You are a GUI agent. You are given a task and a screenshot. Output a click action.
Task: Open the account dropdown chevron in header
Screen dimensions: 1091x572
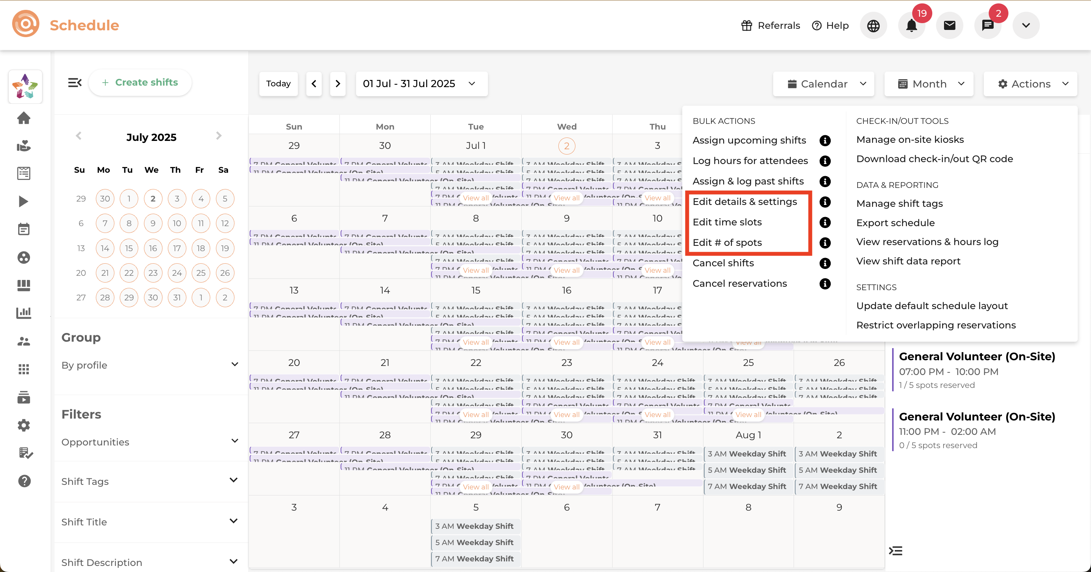pos(1026,25)
